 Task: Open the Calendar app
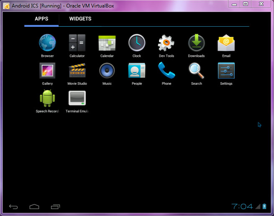coord(107,43)
